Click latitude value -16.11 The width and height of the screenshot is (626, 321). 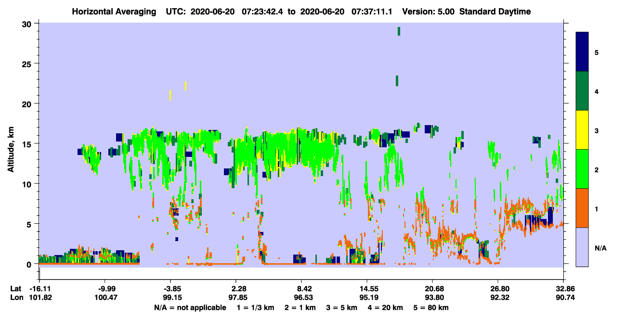(40, 289)
